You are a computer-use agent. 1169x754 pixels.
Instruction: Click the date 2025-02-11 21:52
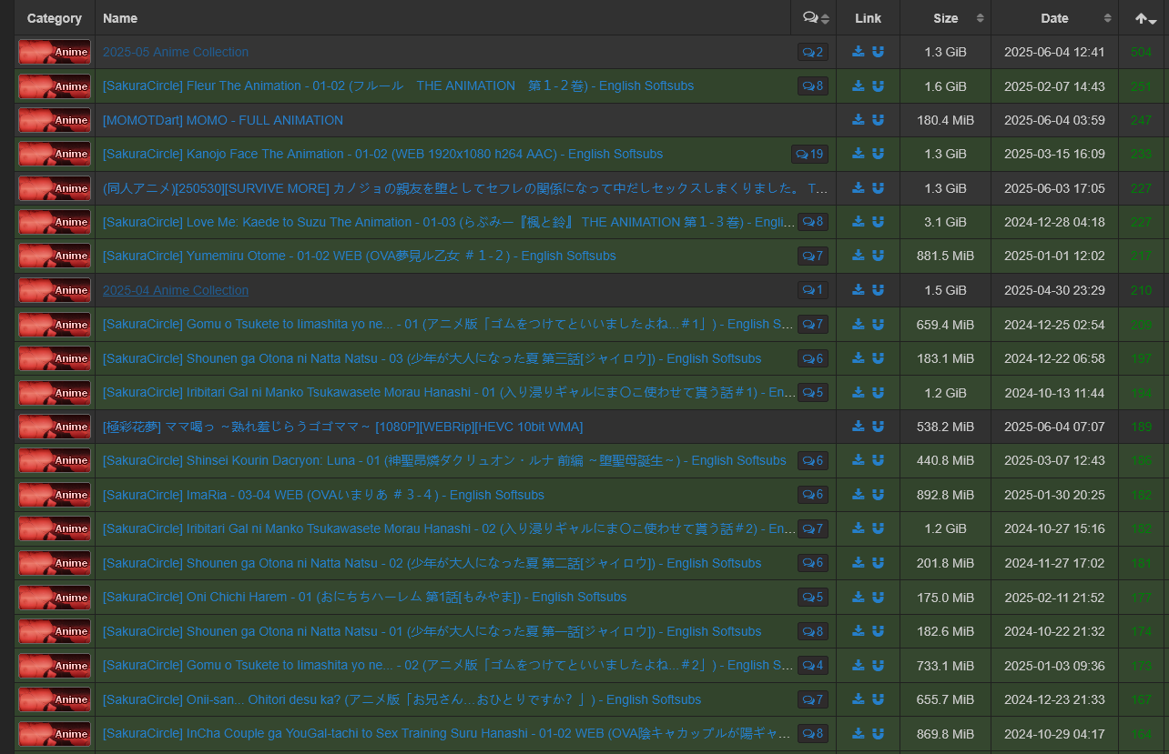tap(1054, 597)
